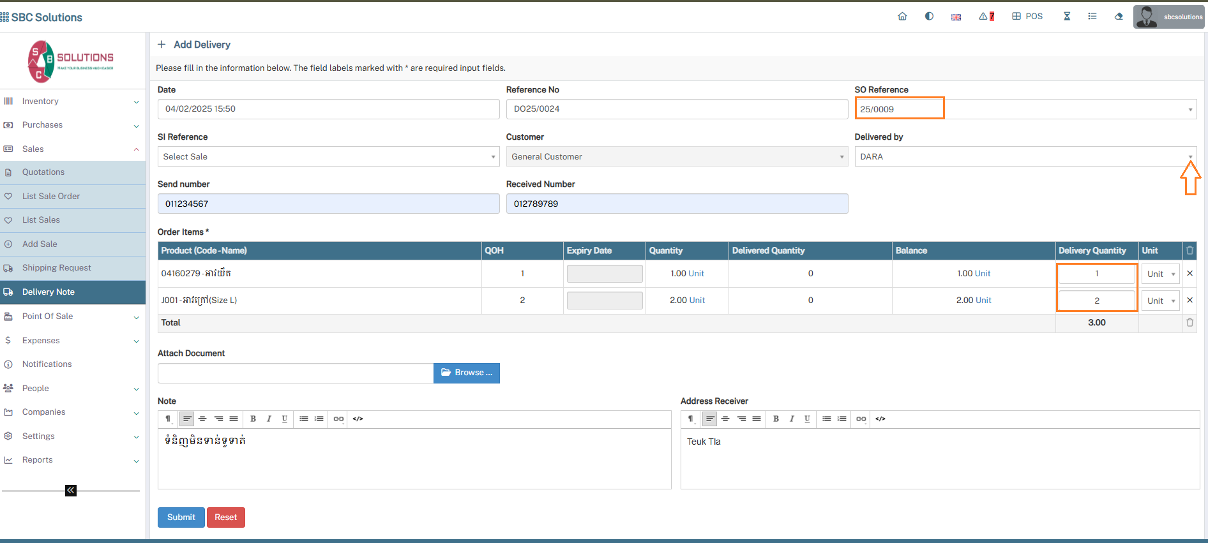
Task: Open unit dropdown for second product row
Action: pos(1160,301)
